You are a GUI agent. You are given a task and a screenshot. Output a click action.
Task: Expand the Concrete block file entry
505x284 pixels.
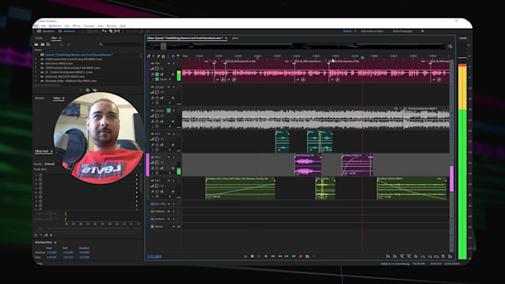[x=36, y=68]
